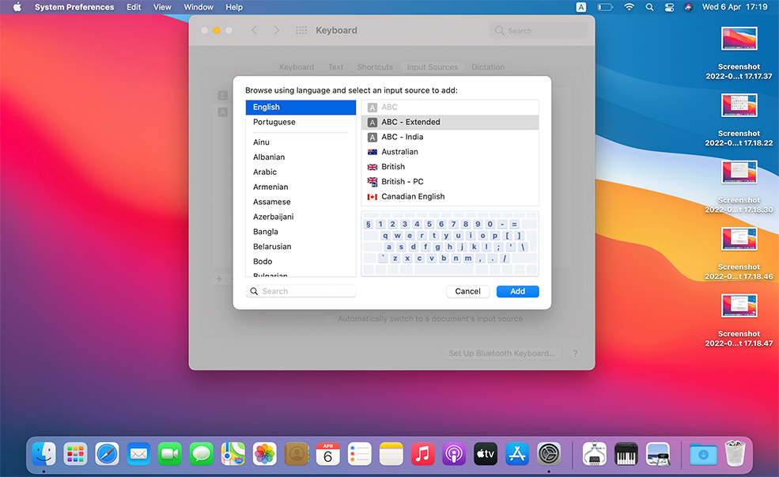Open the View menu
Screen dimensions: 779x477
point(162,7)
